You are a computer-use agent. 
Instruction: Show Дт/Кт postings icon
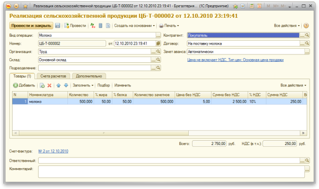(x=93, y=26)
